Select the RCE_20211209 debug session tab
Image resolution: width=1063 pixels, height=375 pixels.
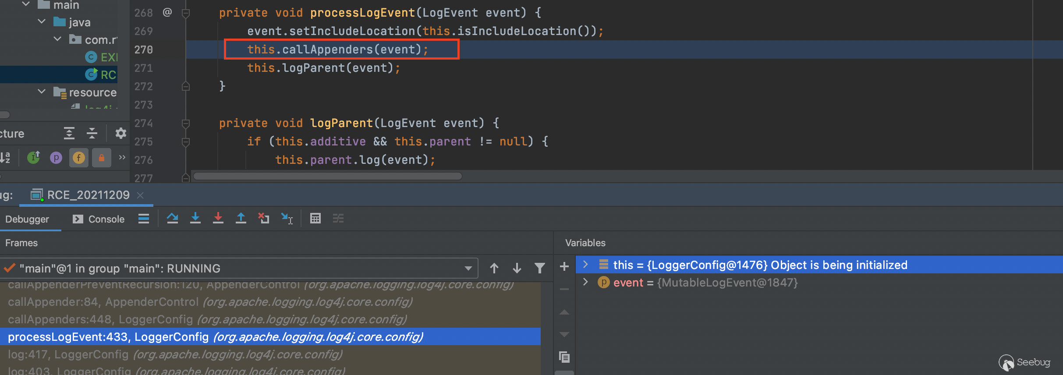pos(88,195)
